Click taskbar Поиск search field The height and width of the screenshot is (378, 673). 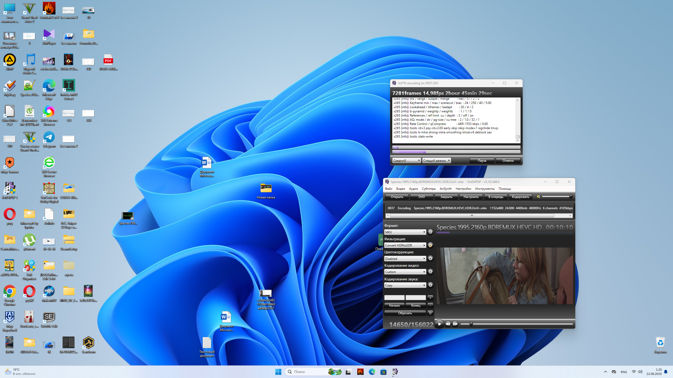(x=313, y=372)
